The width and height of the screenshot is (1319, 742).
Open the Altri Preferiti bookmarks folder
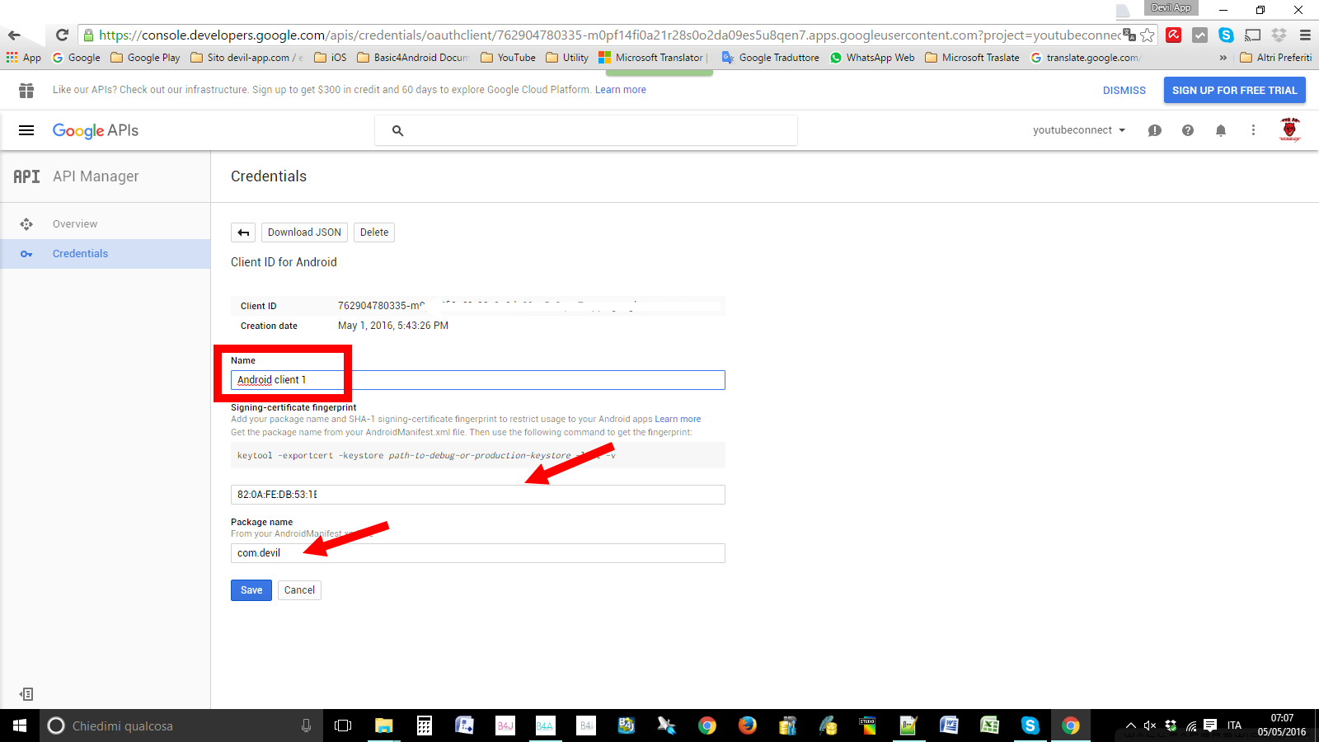pyautogui.click(x=1276, y=58)
